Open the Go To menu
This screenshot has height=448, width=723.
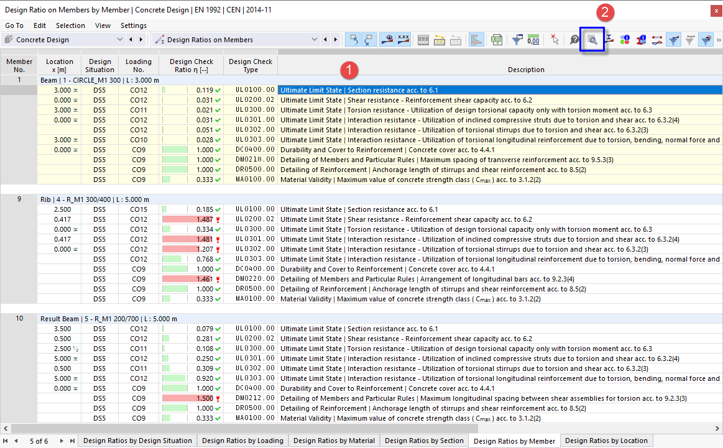click(14, 25)
